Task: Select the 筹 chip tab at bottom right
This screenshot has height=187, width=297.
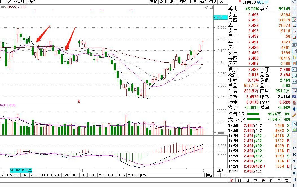Action: [x=287, y=180]
